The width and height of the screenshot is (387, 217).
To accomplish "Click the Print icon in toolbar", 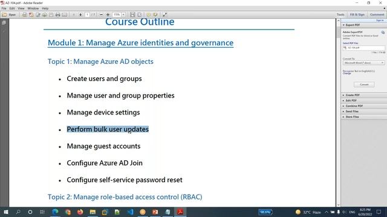I will click(58, 14).
